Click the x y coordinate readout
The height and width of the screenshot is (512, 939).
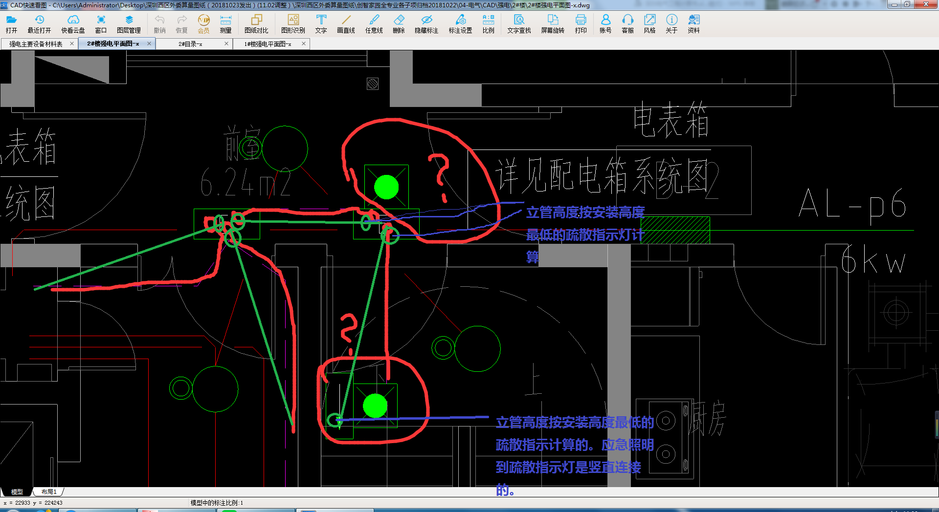coord(33,503)
